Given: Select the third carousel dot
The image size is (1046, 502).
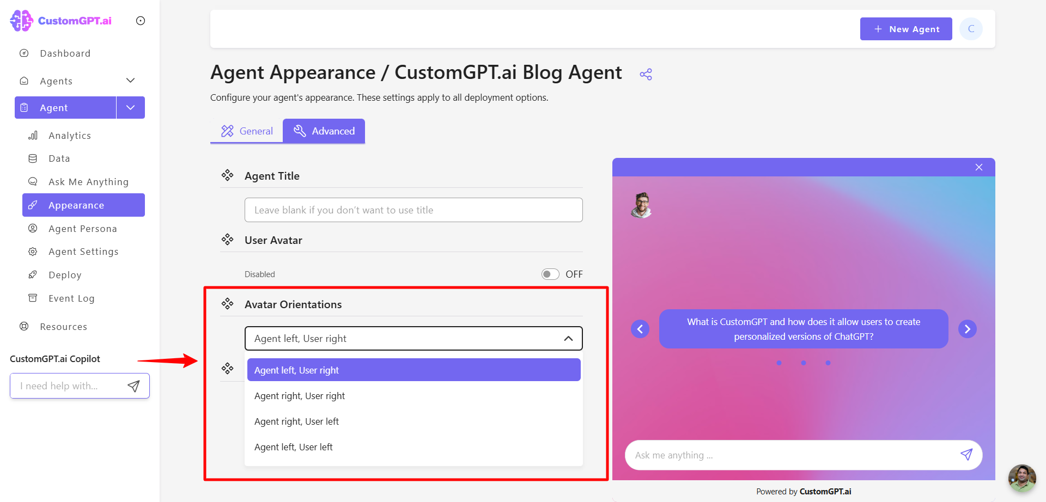Looking at the screenshot, I should [828, 363].
